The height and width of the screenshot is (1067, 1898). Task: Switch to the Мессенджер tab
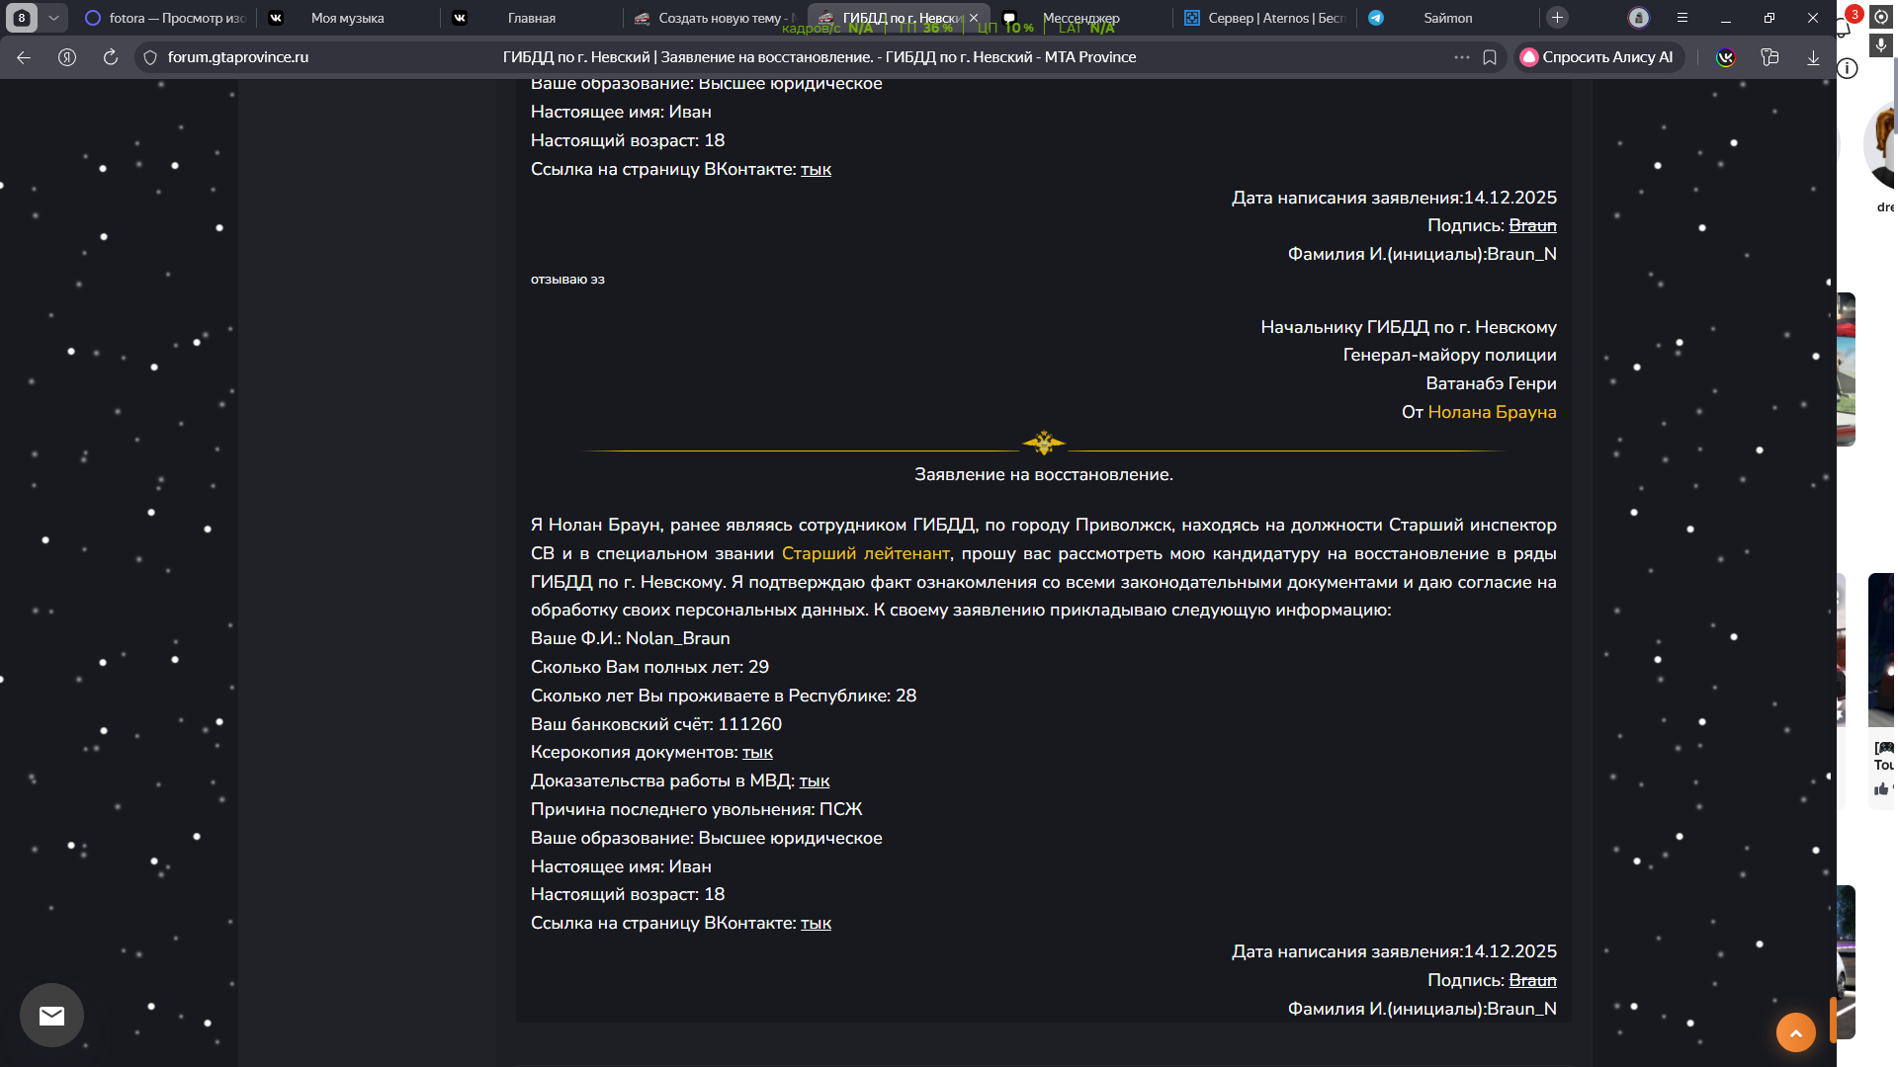(x=1080, y=18)
